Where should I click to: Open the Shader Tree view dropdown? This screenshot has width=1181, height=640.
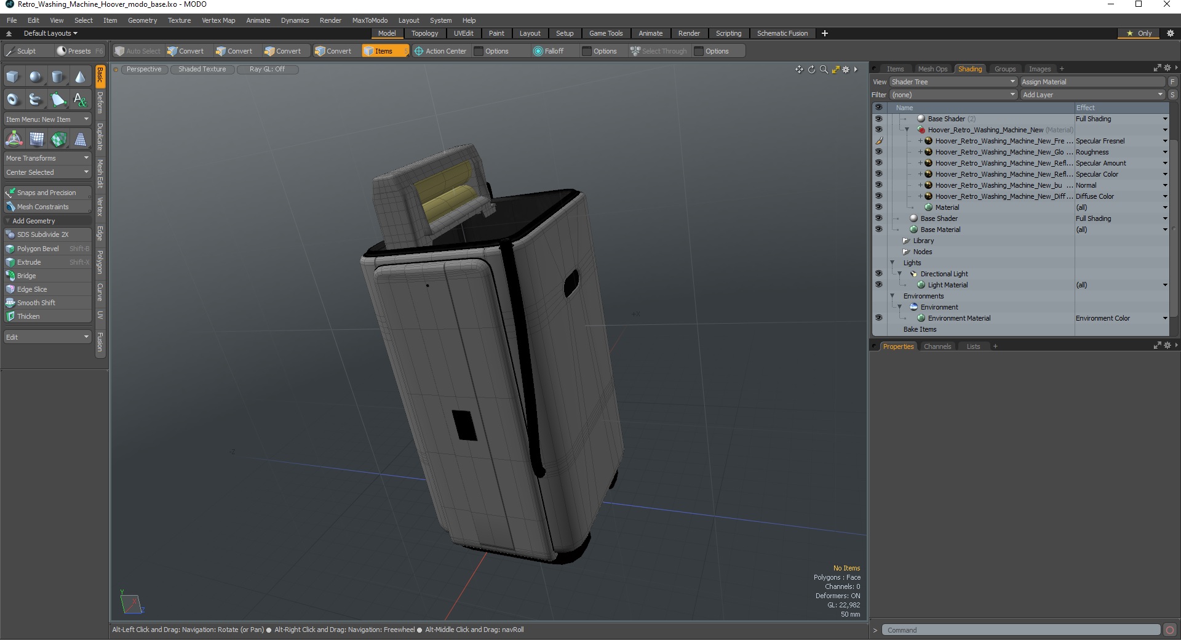pyautogui.click(x=953, y=82)
